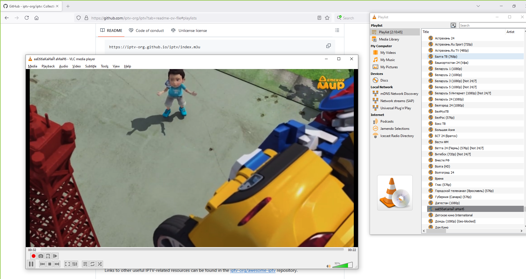526x279 pixels.
Task: Skip to next media in playlist
Action: [57, 264]
